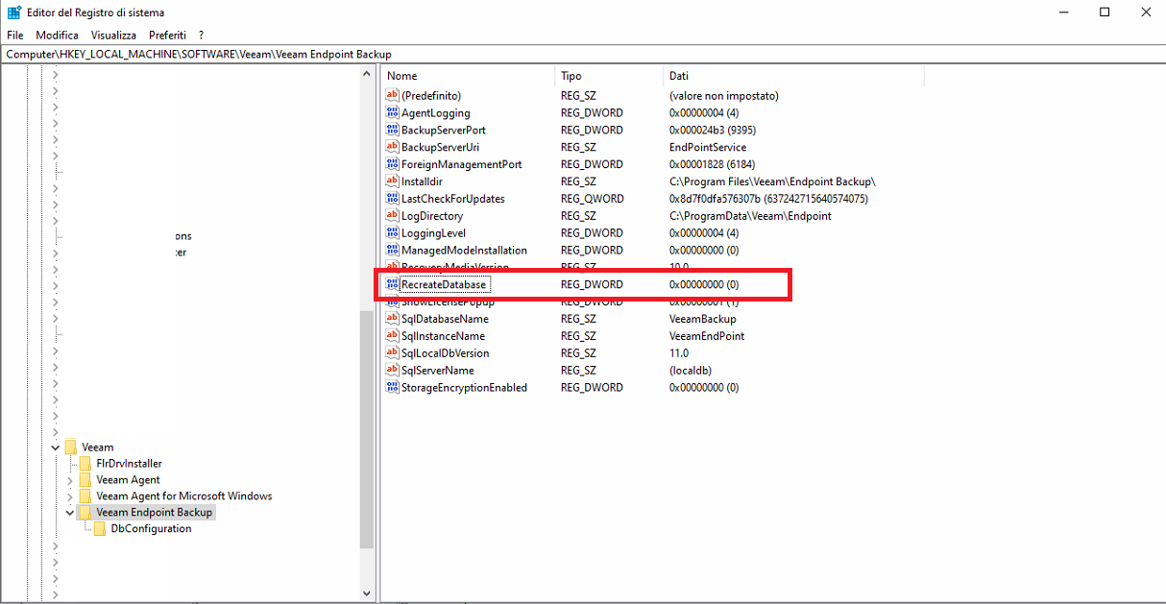Select the SqlLocalDbVersion value icon
Screen dimensions: 1166x604
coord(392,353)
